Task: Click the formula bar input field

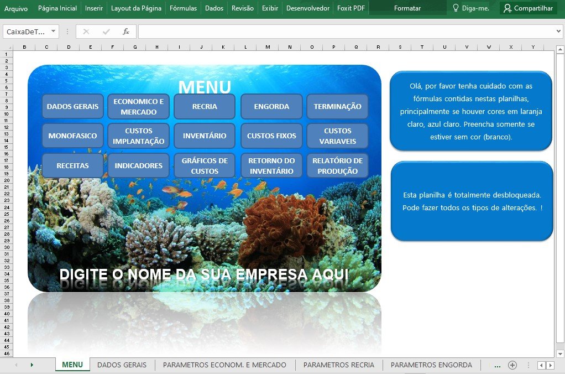Action: tap(347, 32)
